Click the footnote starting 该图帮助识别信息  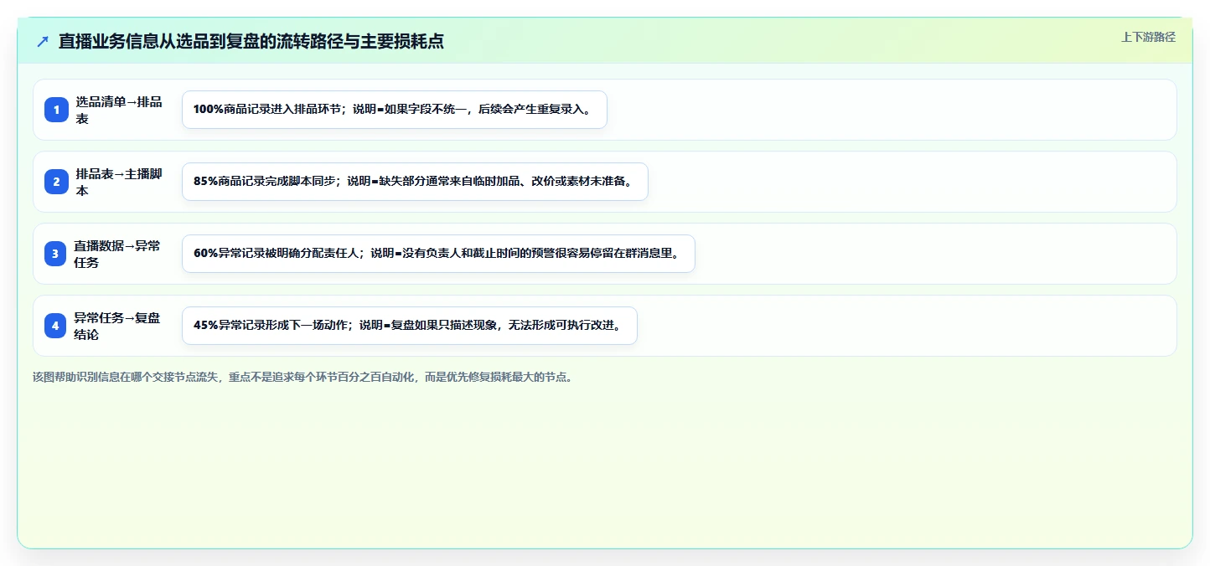pos(303,377)
